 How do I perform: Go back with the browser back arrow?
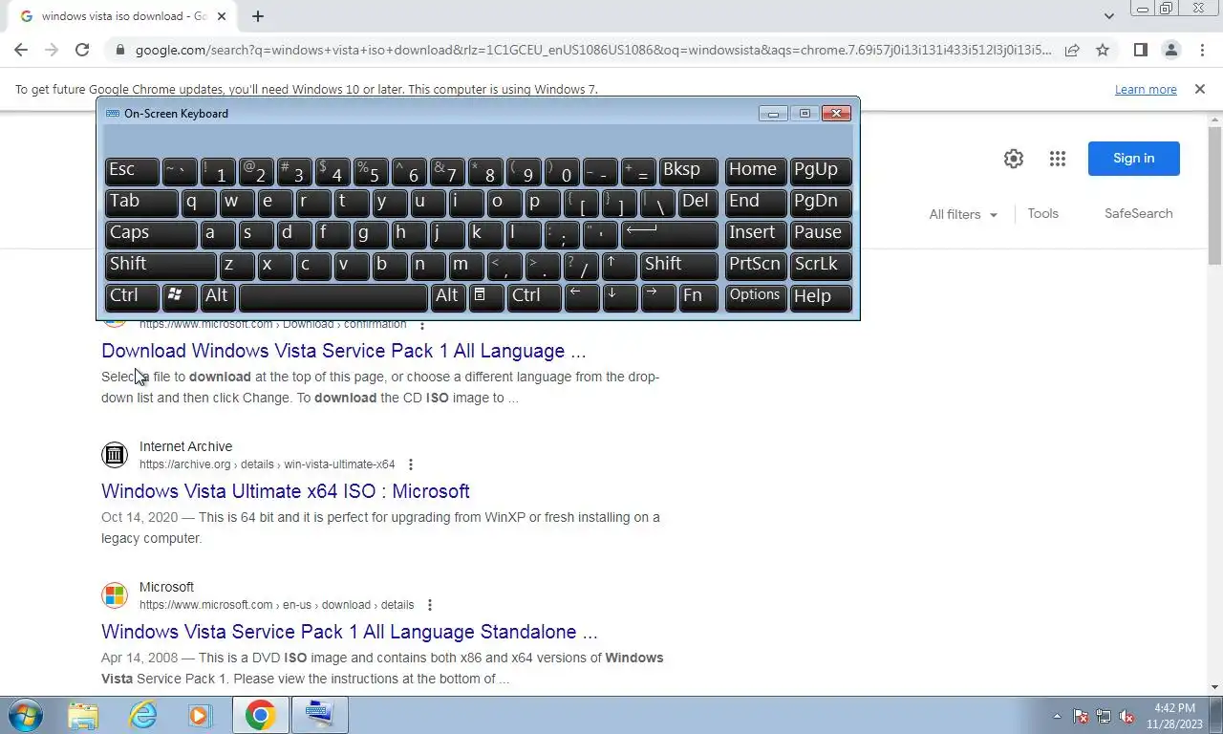tap(21, 50)
